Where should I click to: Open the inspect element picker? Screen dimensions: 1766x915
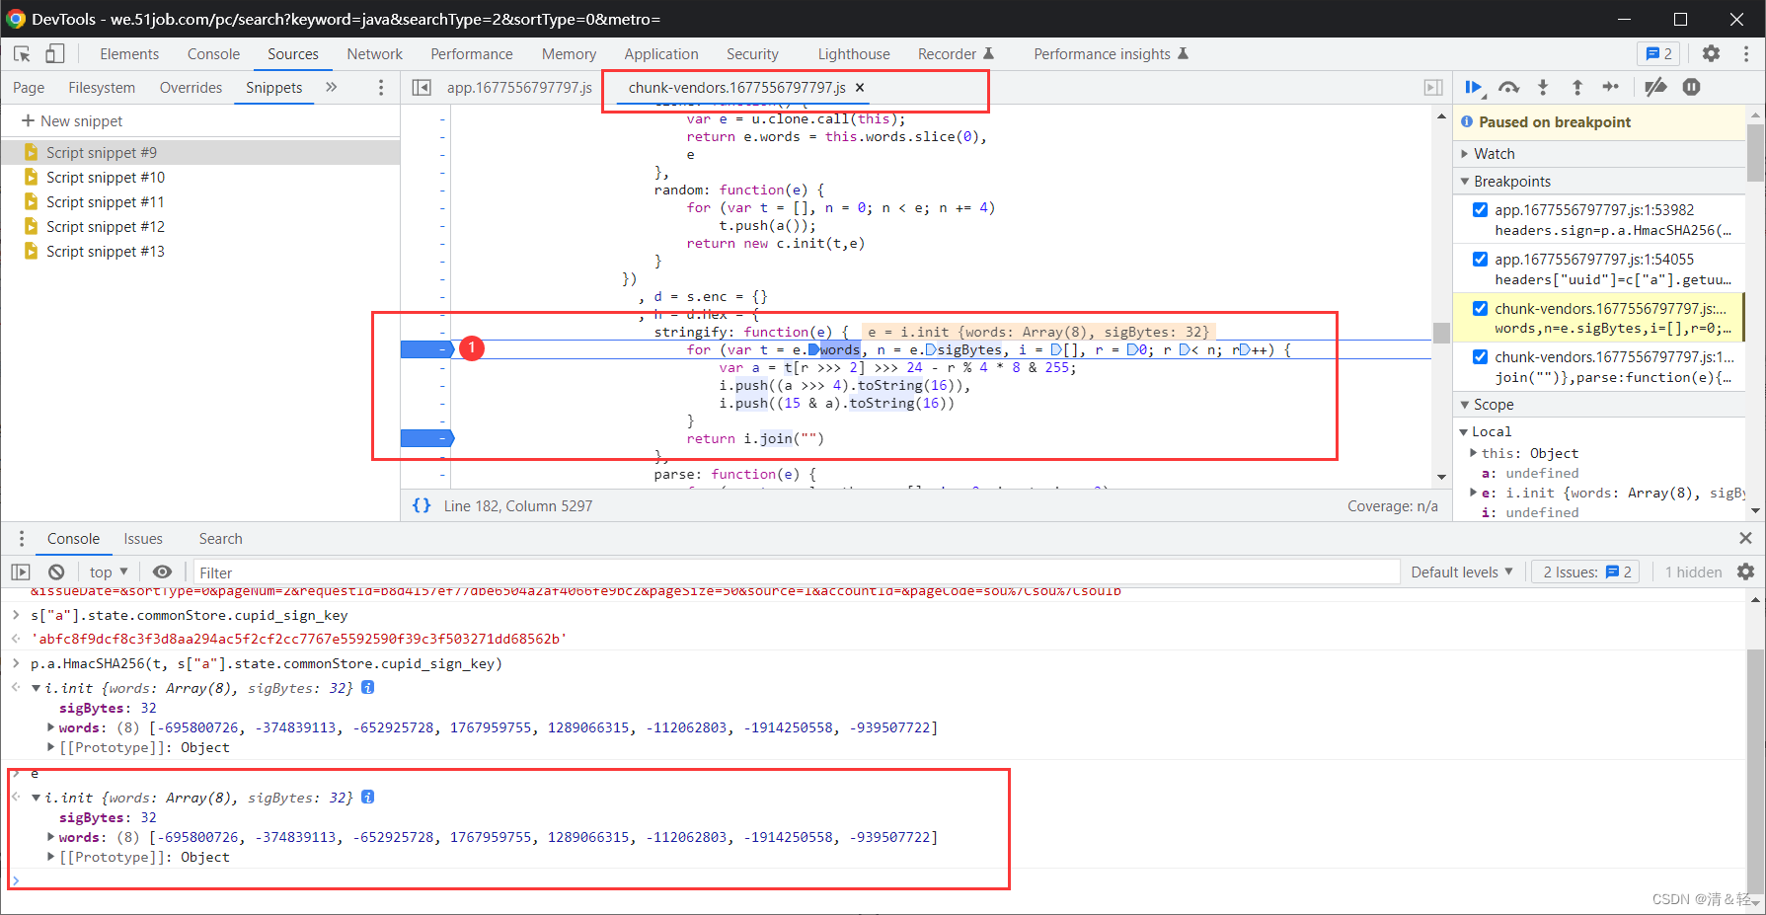click(22, 54)
